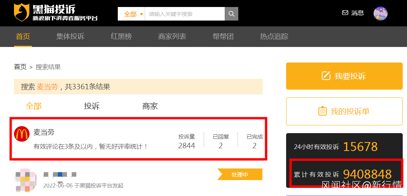Click 已回复 count value
The height and width of the screenshot is (196, 407).
pos(221,146)
